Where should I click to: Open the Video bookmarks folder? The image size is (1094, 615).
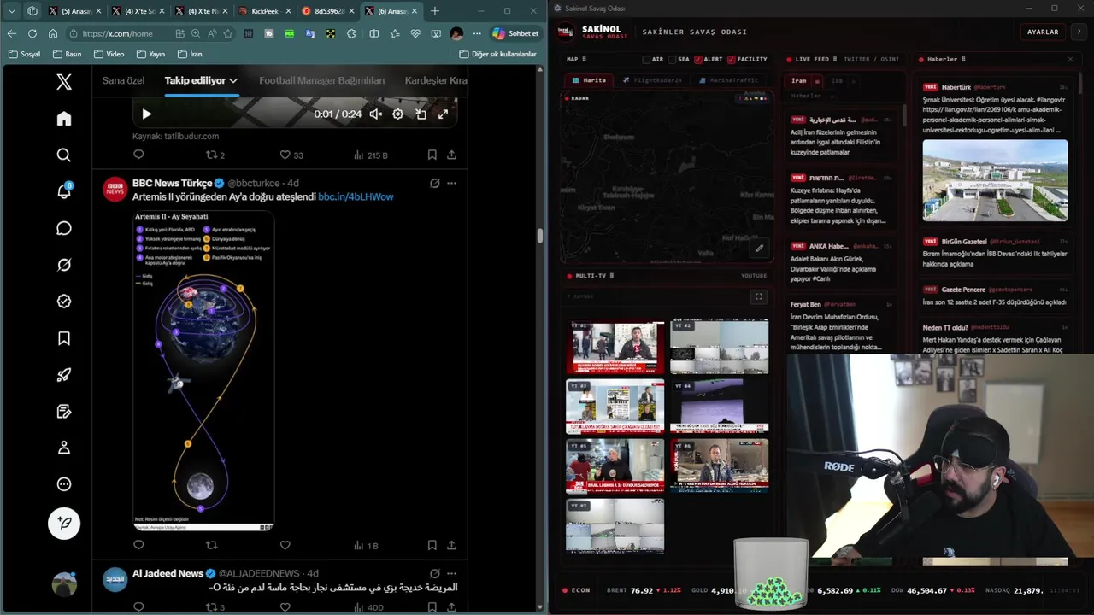tap(109, 54)
